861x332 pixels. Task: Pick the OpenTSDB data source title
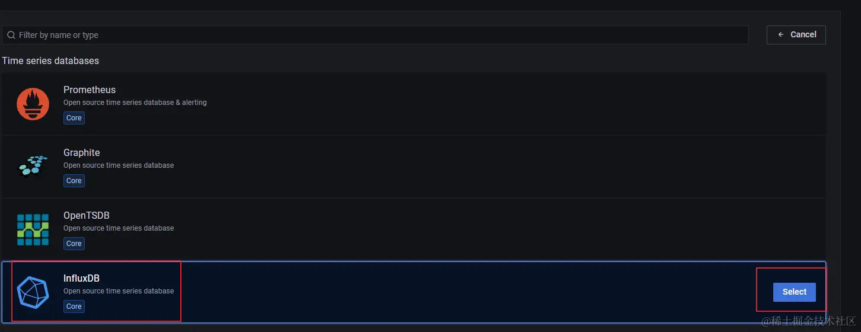(x=87, y=215)
